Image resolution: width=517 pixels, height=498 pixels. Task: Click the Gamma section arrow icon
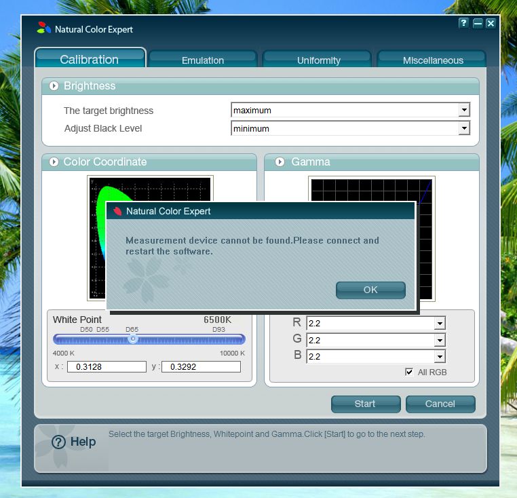coord(280,162)
